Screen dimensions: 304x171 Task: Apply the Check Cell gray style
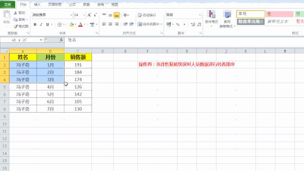pos(251,21)
